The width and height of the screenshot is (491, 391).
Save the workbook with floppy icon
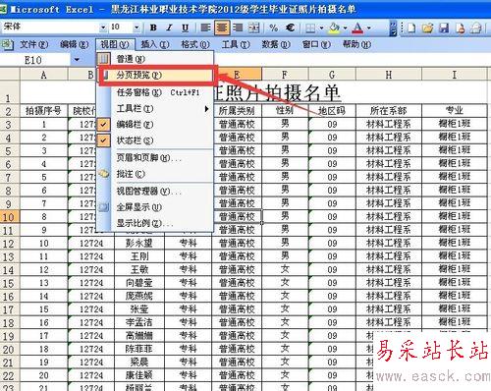[x=444, y=28]
